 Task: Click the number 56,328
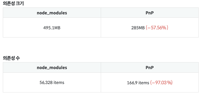coord(46,82)
